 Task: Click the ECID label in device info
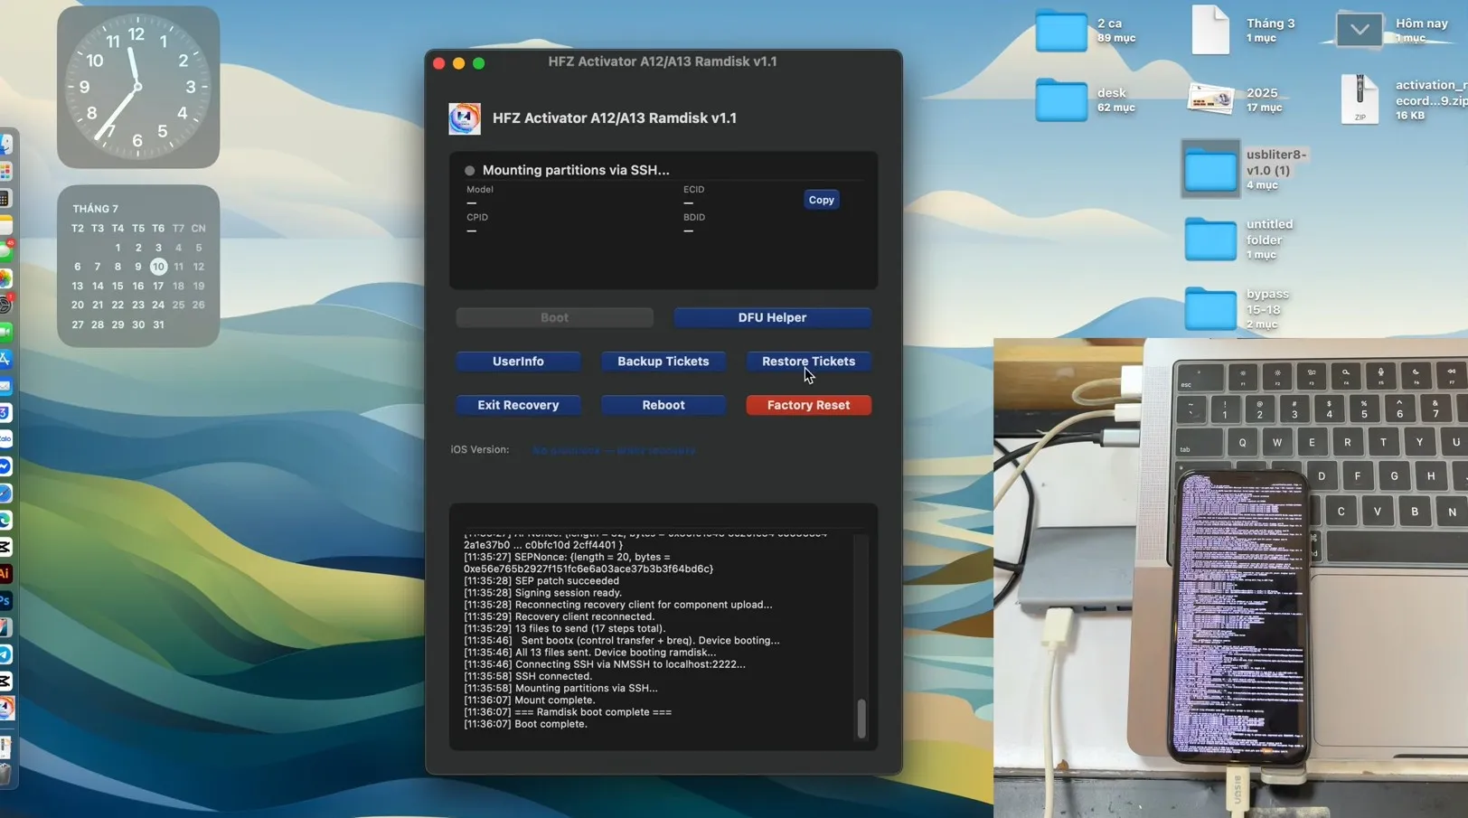[693, 190]
